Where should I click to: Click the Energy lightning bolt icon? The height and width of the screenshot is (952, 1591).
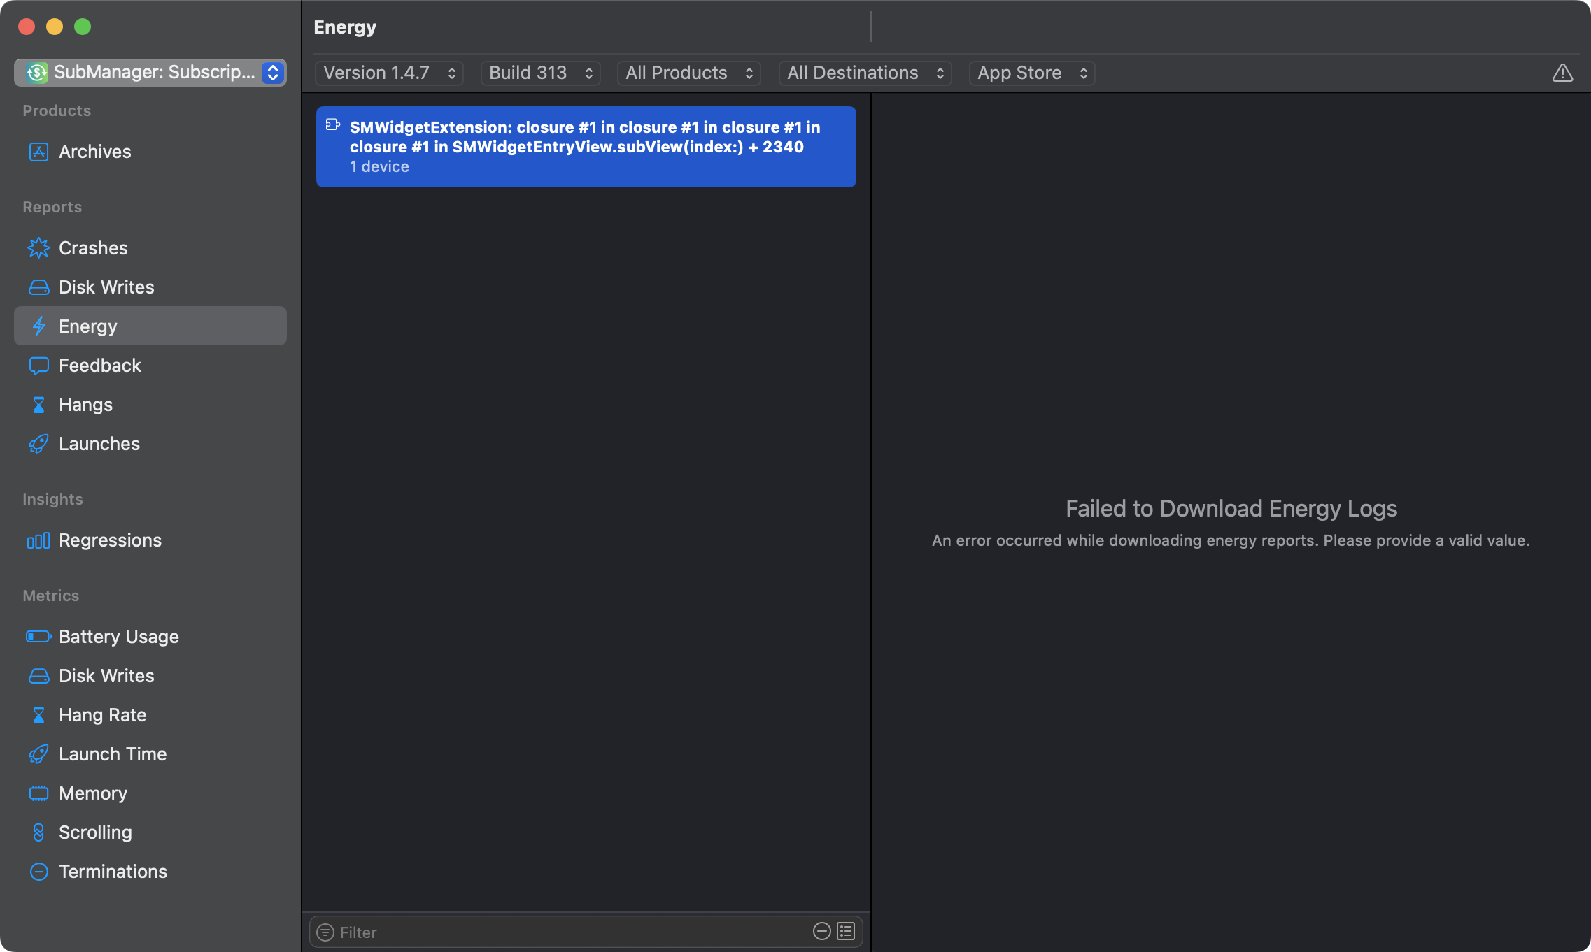(38, 326)
